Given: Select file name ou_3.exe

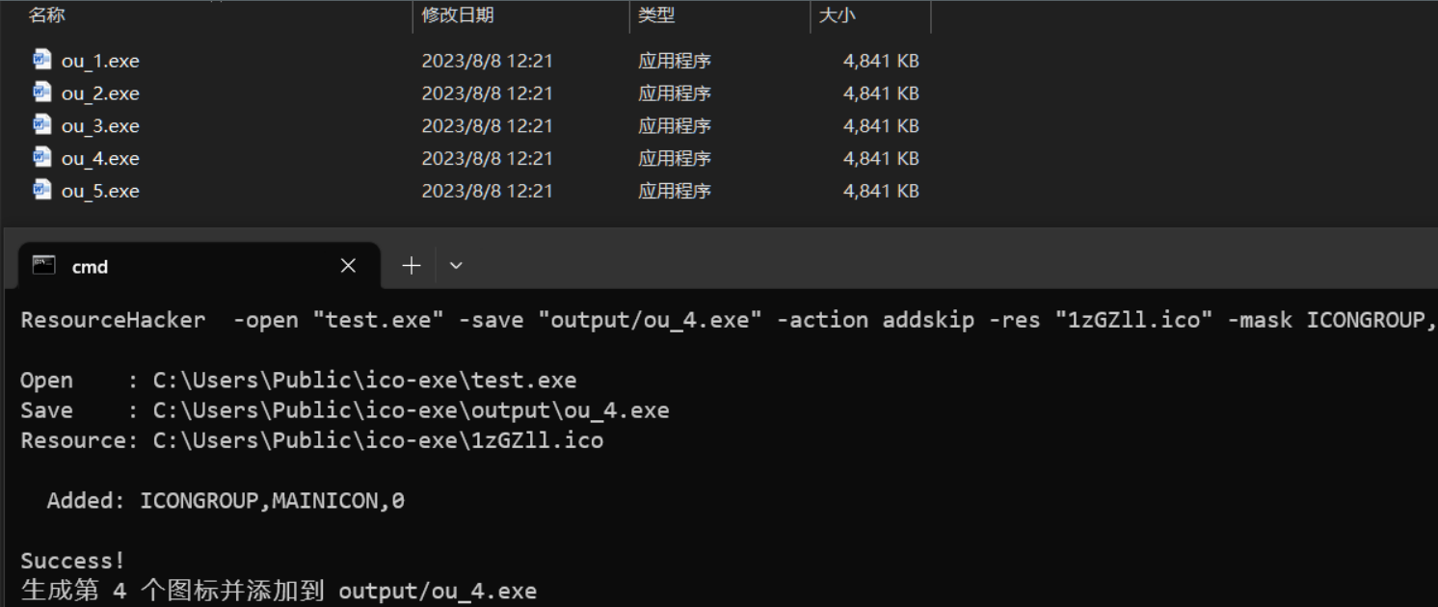Looking at the screenshot, I should [100, 126].
